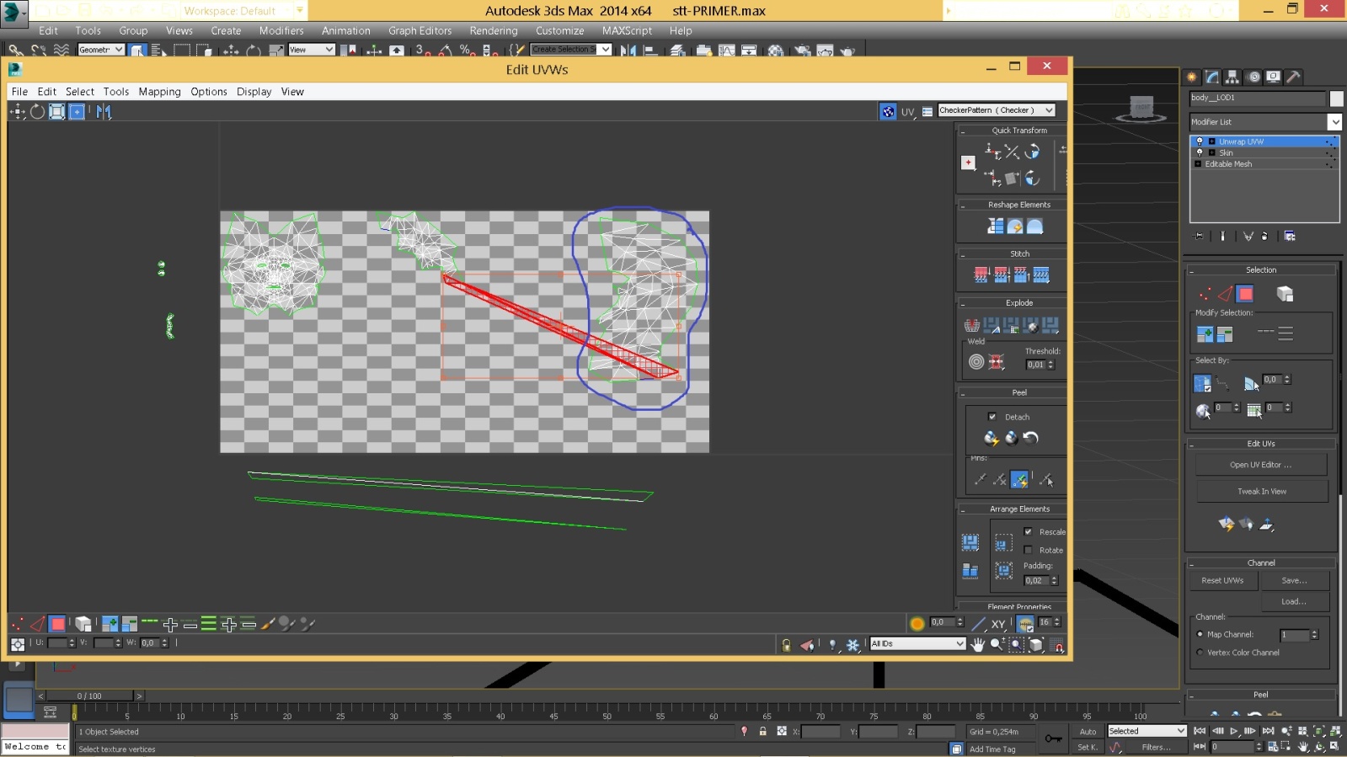1347x757 pixels.
Task: Click Pack Custom icon in Arrange Elements
Action: tap(970, 542)
